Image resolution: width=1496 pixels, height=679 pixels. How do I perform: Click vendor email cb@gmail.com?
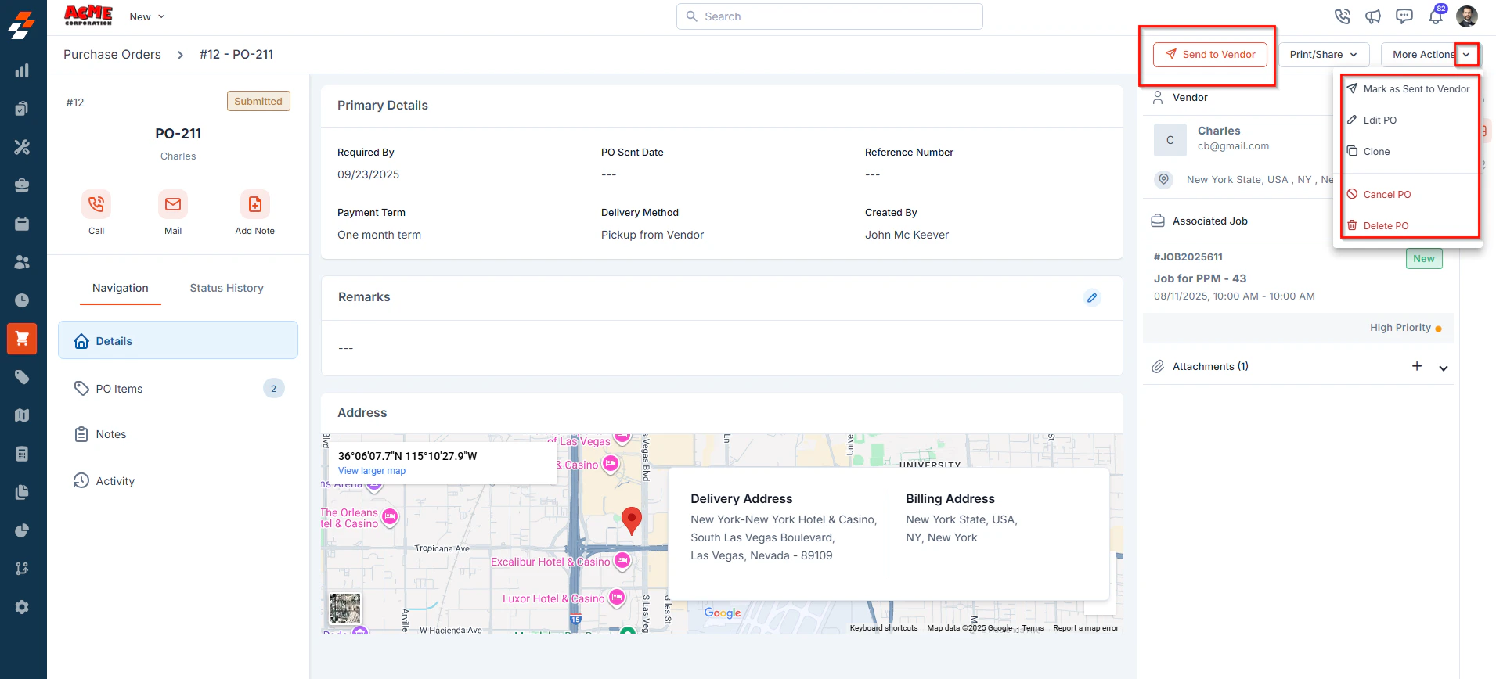pos(1233,146)
